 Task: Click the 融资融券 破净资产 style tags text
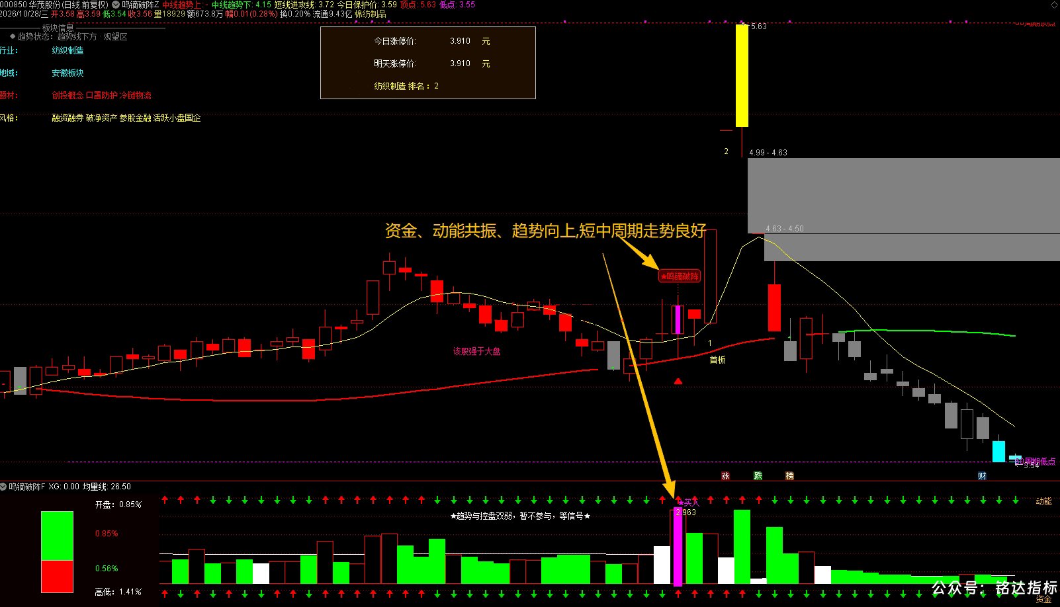pos(126,118)
